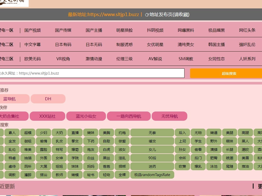Select the 中文字幕 category
The image size is (262, 196).
click(x=32, y=45)
